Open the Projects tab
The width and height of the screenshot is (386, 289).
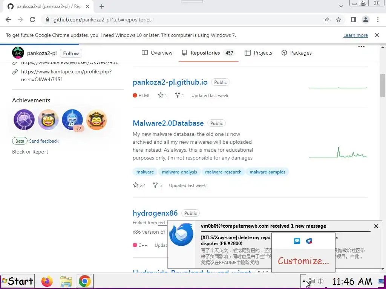(258, 53)
